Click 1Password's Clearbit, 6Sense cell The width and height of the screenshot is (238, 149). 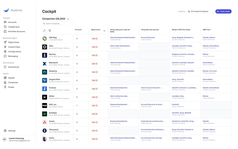tap(209, 130)
